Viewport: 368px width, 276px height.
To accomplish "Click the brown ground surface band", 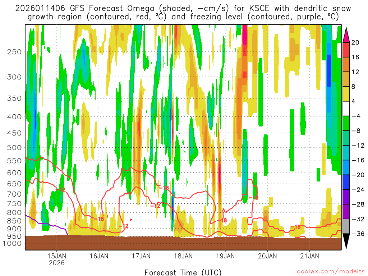I will (183, 243).
